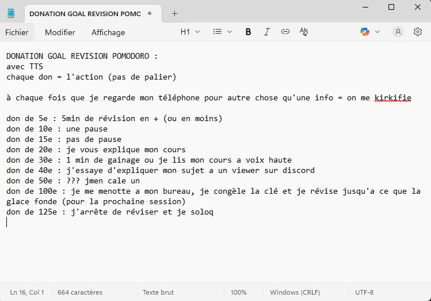Close the Notepad window
This screenshot has height=301, width=431.
coord(418,7)
